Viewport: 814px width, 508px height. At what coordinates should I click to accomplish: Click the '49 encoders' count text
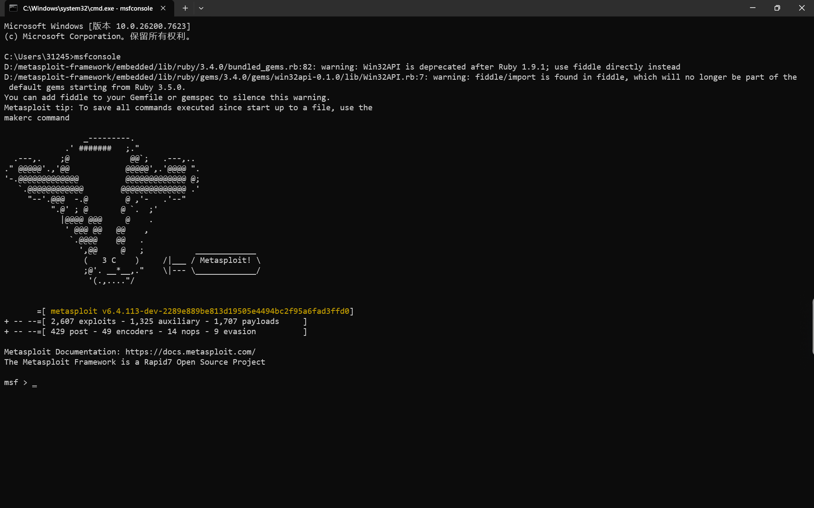pyautogui.click(x=128, y=332)
